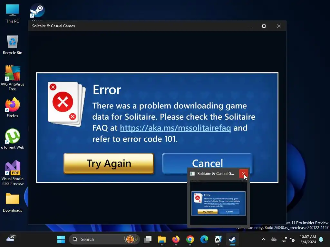Viewport: 330px width, 247px height.
Task: Show hidden system tray icons
Action: click(x=264, y=239)
